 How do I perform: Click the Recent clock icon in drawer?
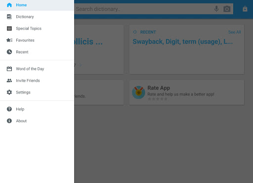(9, 52)
